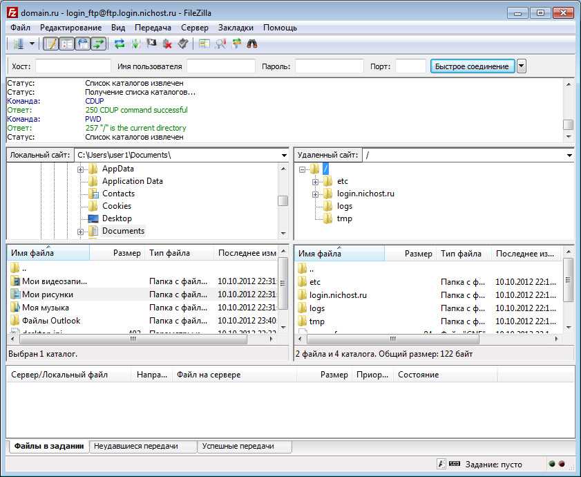
Task: Expand the login.nichost.ru remote tree node
Action: click(x=316, y=194)
